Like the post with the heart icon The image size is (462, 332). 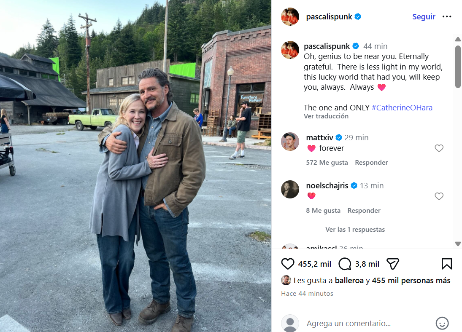[x=288, y=264]
